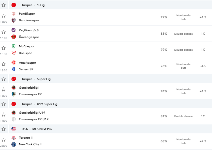Select the 1X tip for Keçiörengücü match

pos(203,34)
